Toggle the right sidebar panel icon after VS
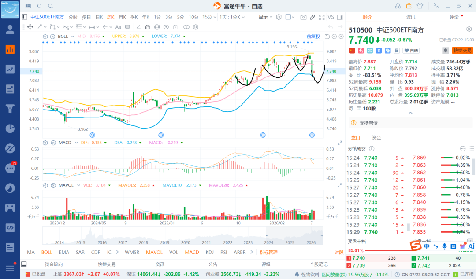Viewport: 476px width, 279px height. (x=340, y=17)
